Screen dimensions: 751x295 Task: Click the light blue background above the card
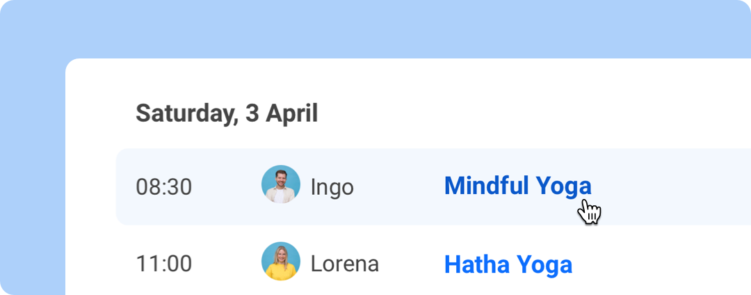click(x=375, y=28)
